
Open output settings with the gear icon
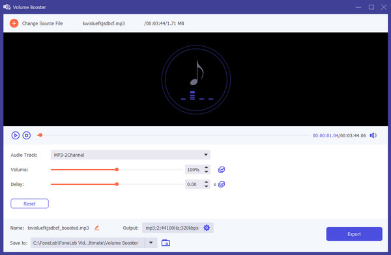click(207, 228)
